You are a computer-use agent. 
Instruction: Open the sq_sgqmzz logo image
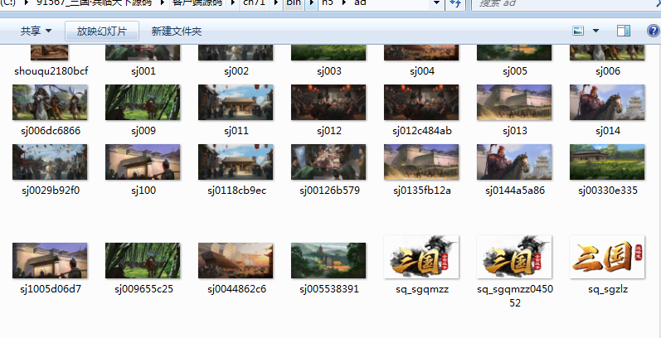[421, 260]
